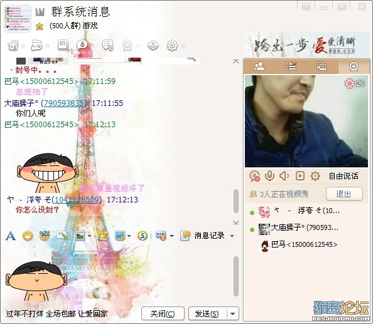Expand arrow beside message blocking icon

[x=171, y=236]
